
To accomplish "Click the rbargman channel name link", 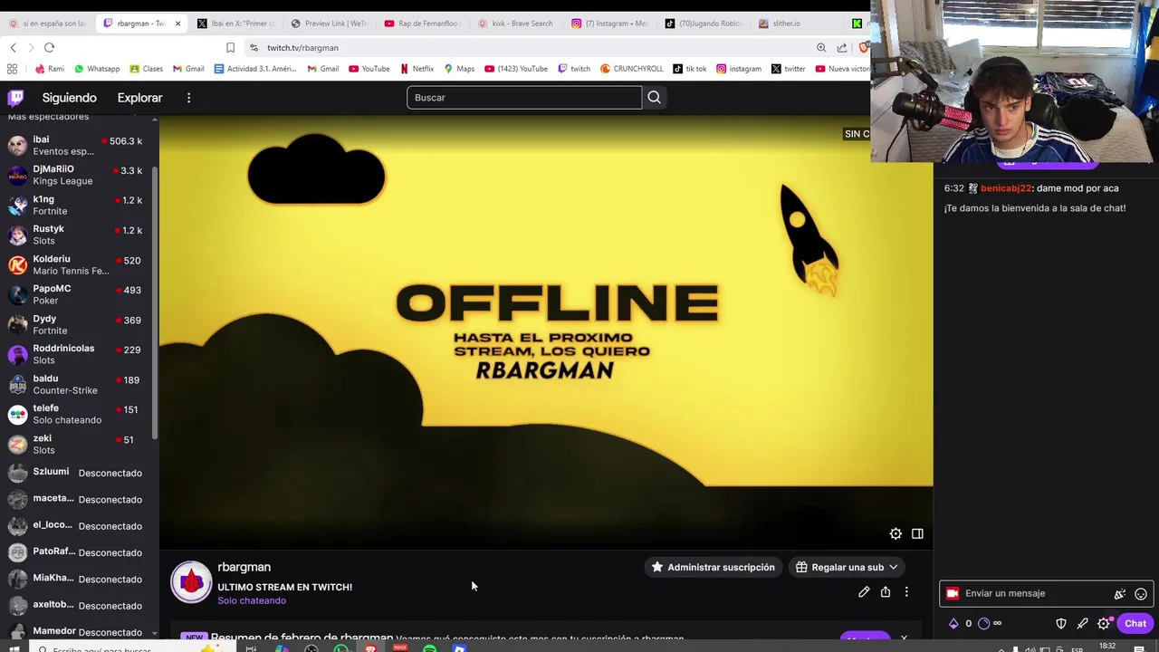I will tap(244, 567).
